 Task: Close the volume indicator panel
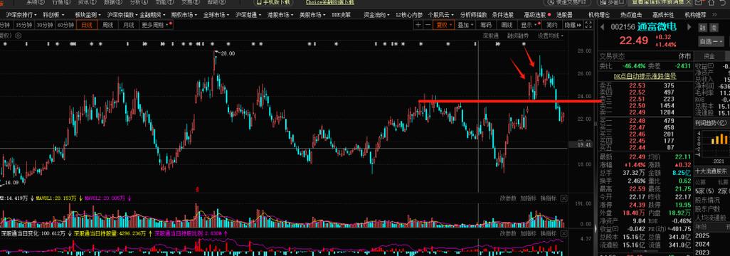pos(564,198)
